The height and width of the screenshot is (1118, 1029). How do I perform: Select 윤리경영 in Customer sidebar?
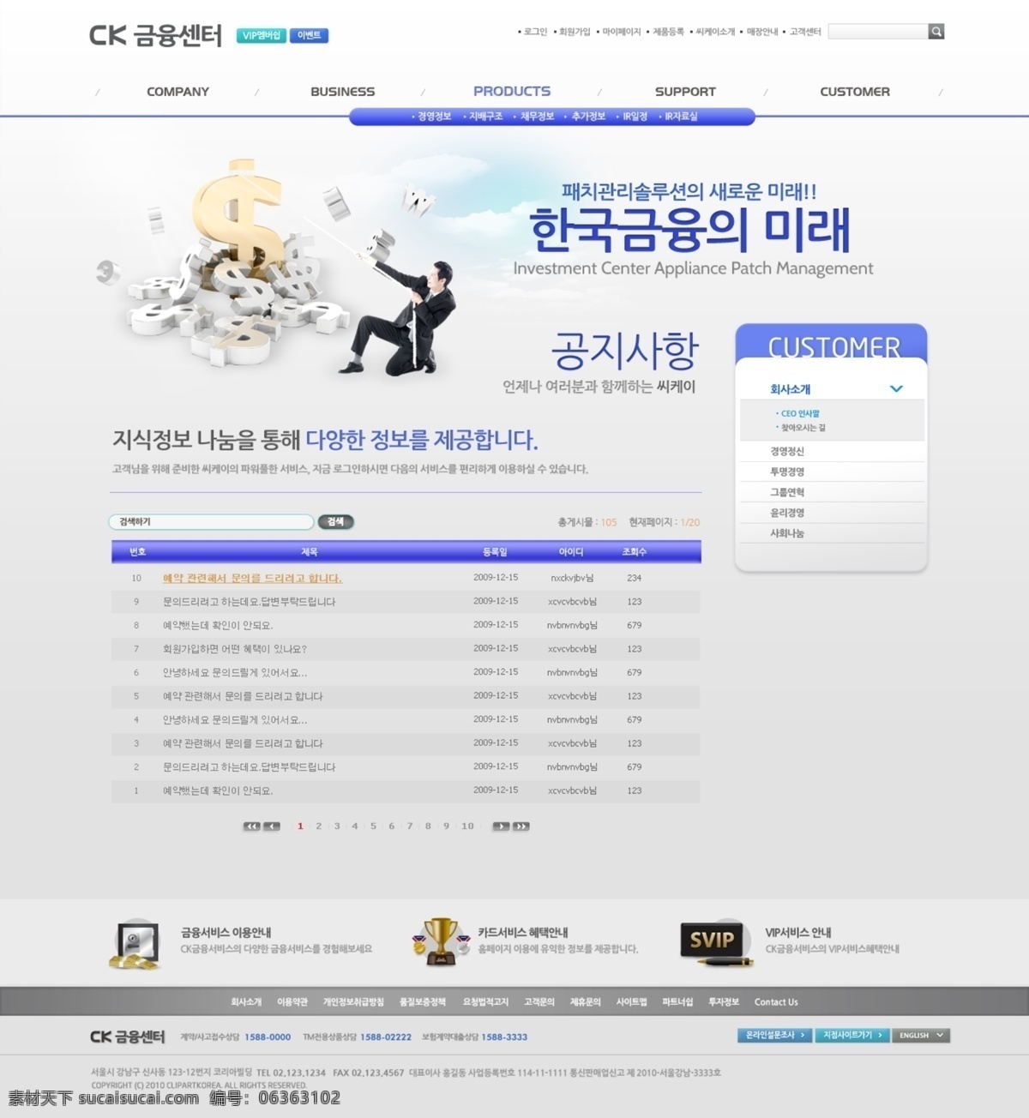pyautogui.click(x=787, y=513)
